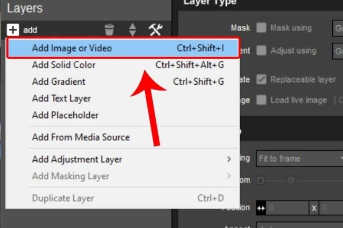Toggle the Mask using checkbox
This screenshot has width=343, height=228.
261,28
